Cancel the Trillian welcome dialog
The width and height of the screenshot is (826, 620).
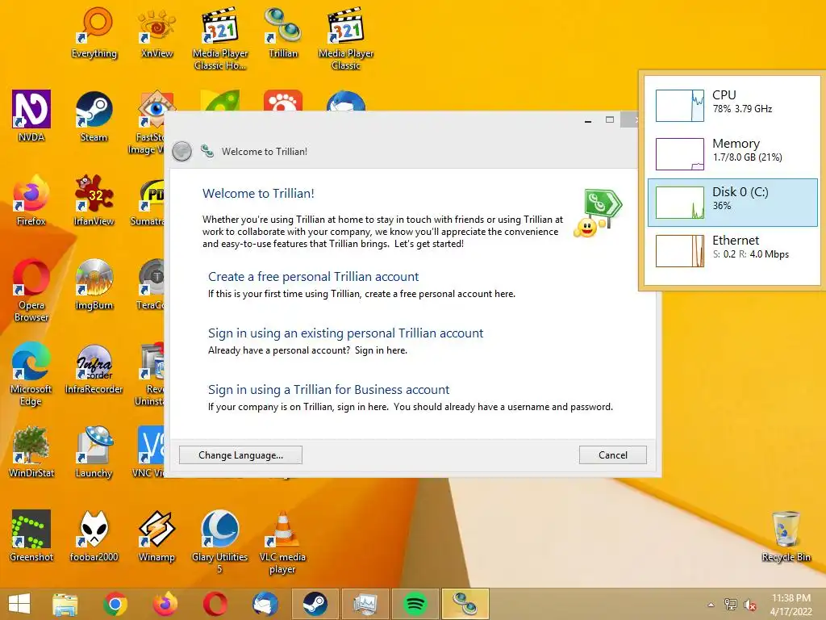click(x=613, y=455)
